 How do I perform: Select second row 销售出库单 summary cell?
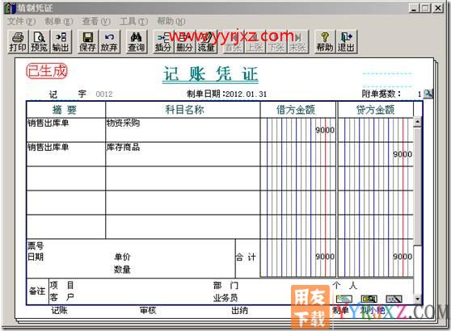coord(65,154)
